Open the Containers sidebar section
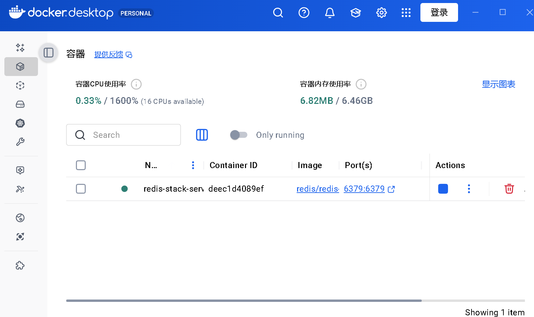The image size is (534, 317). [x=21, y=67]
